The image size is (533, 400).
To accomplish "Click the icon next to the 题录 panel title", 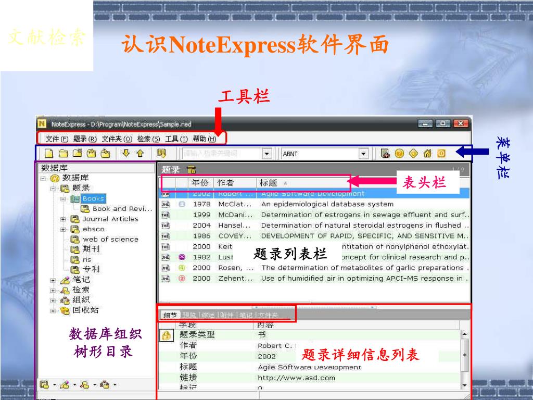I will [x=192, y=169].
